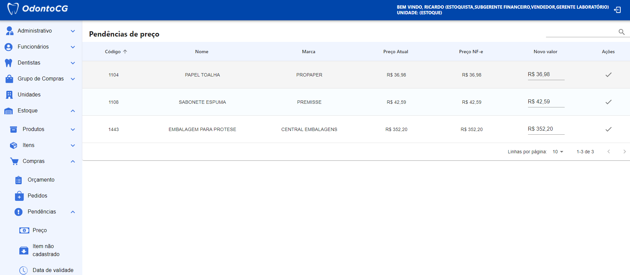Open Data de validade pendências
630x275 pixels.
(x=53, y=270)
